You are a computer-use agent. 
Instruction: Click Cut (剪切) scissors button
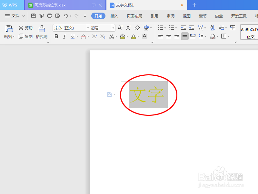[x=25, y=28]
